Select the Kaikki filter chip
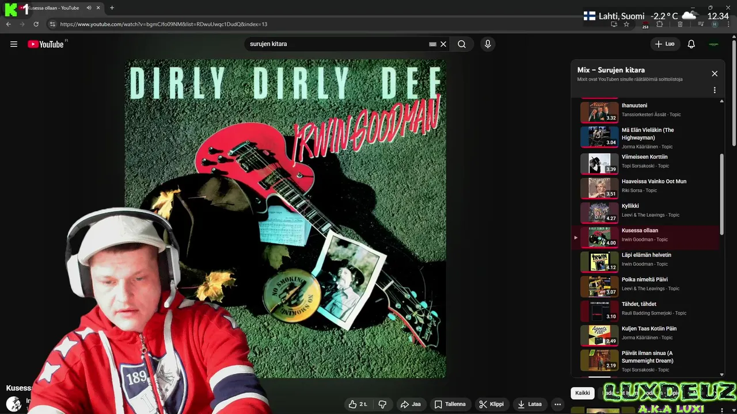 pos(583,393)
